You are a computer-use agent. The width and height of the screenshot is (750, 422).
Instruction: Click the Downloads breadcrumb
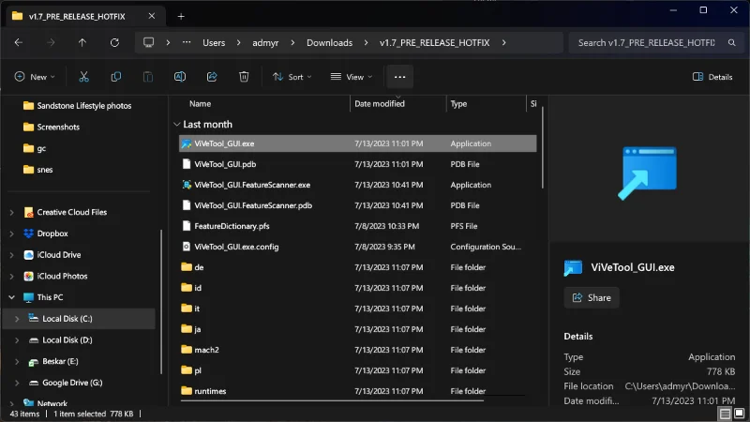(x=330, y=42)
